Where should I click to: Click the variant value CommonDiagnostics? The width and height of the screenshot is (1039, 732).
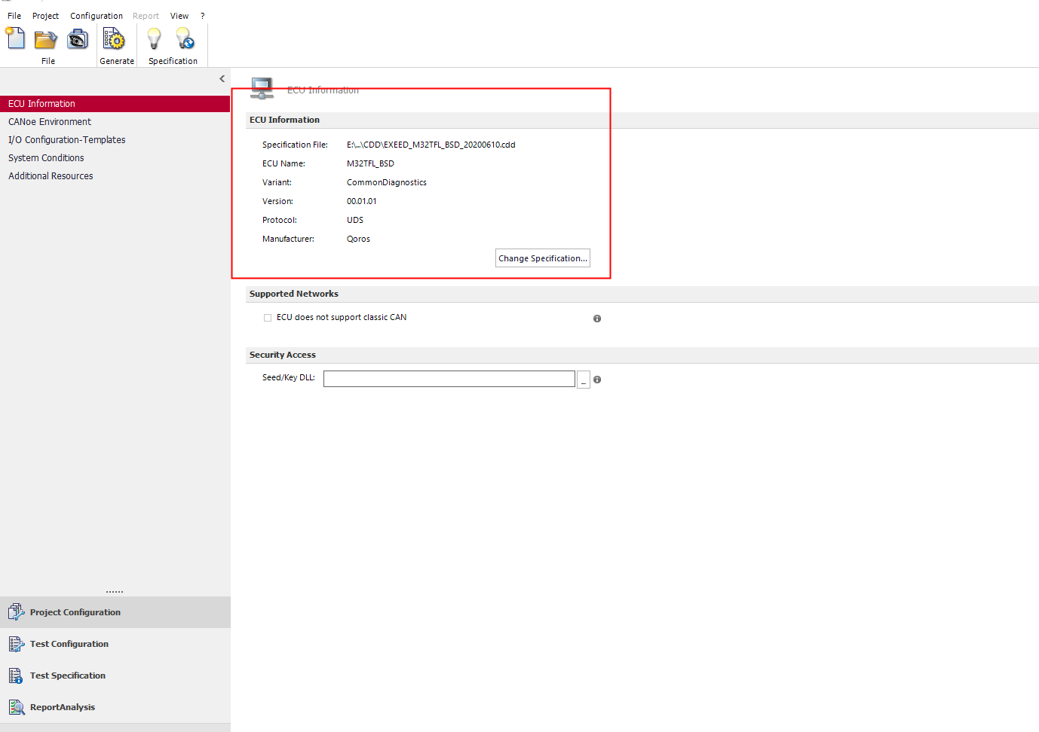click(387, 182)
